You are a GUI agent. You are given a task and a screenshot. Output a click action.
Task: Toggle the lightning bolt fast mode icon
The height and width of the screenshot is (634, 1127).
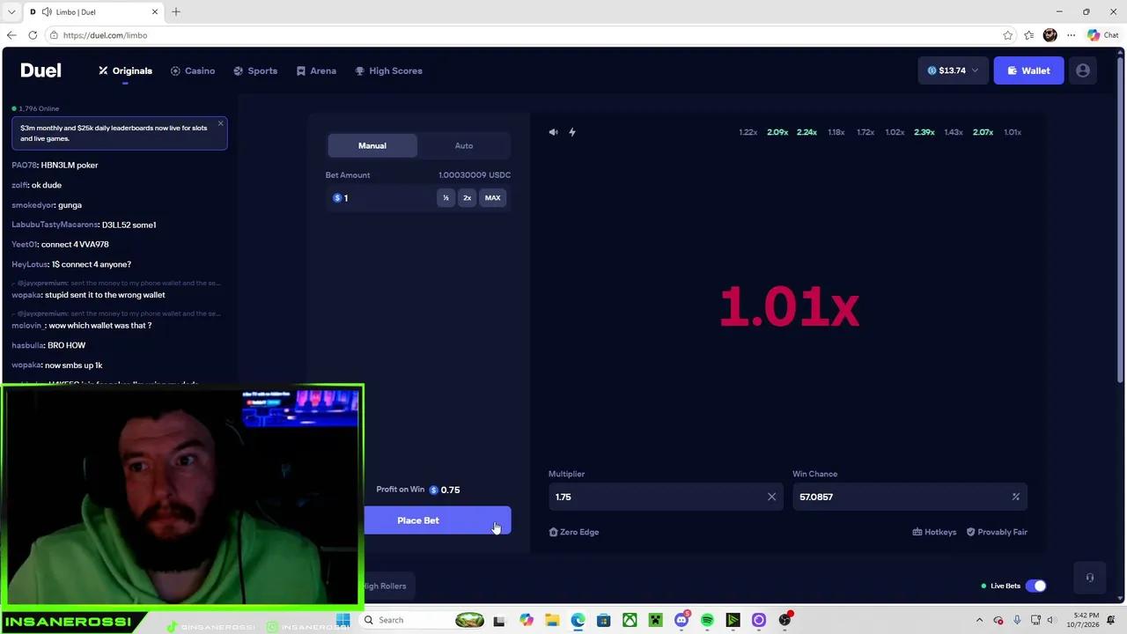pos(572,132)
